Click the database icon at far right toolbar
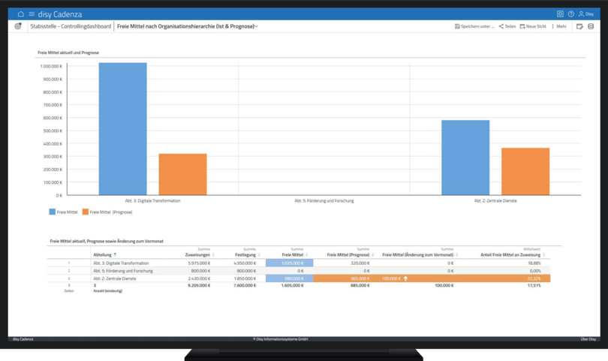Image resolution: width=608 pixels, height=361 pixels. (x=591, y=26)
